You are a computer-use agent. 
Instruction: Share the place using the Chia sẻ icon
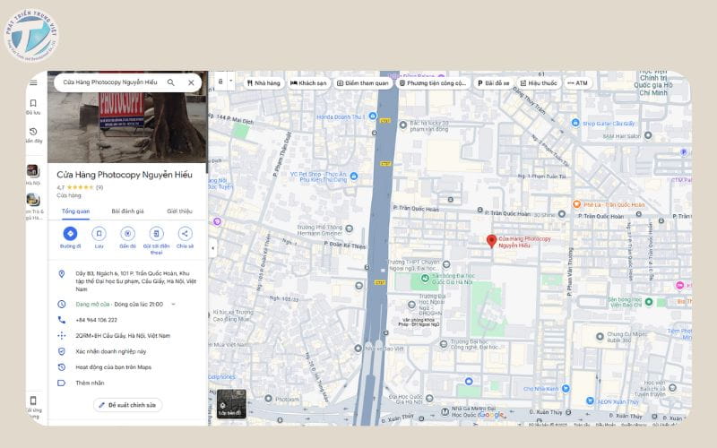[x=185, y=234]
